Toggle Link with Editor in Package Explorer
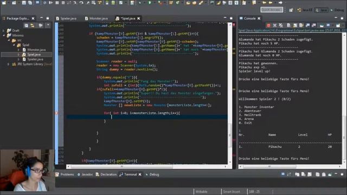Viewport: 347px width, 195px height. click(33, 25)
